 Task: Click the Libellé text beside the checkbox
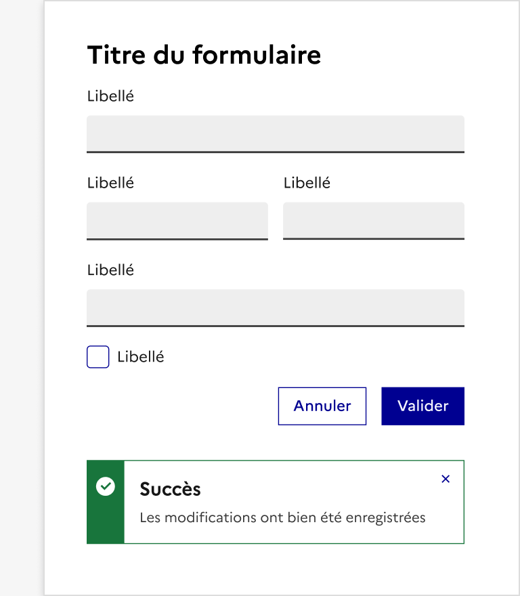coord(141,357)
